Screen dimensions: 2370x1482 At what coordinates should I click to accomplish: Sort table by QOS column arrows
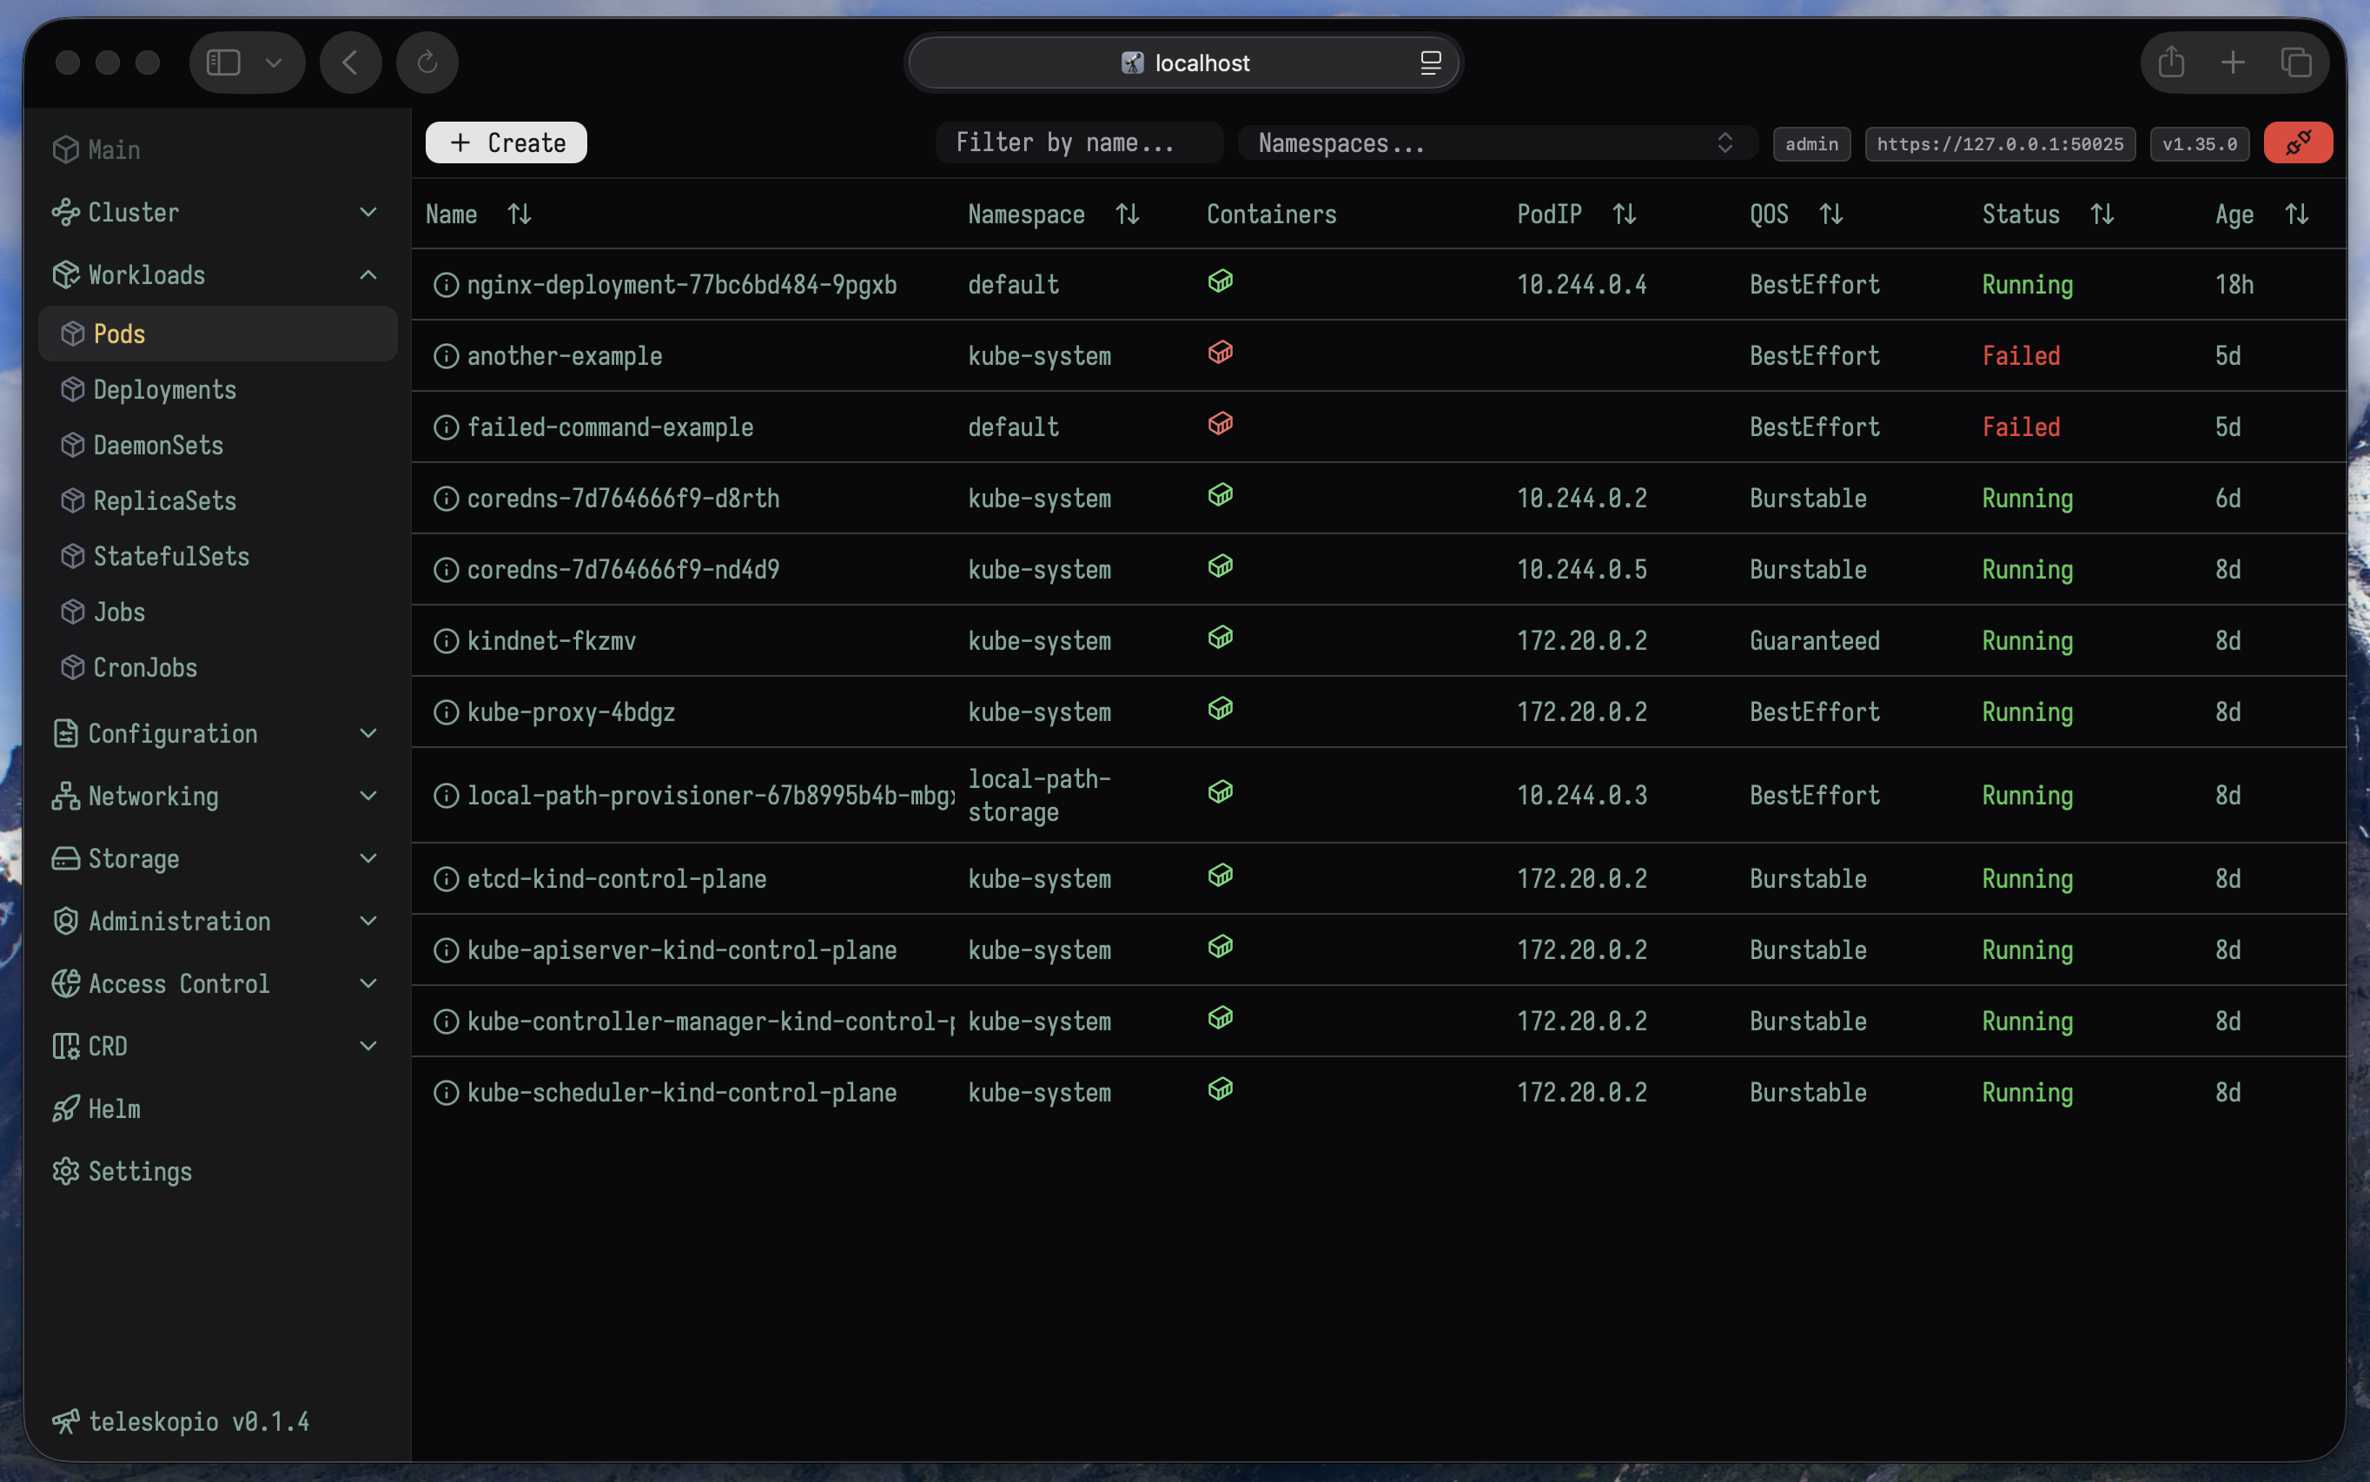[1830, 214]
